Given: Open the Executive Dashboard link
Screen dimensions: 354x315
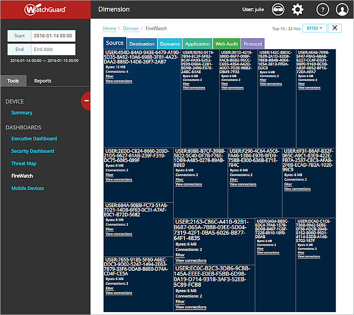Looking at the screenshot, I should (x=34, y=138).
